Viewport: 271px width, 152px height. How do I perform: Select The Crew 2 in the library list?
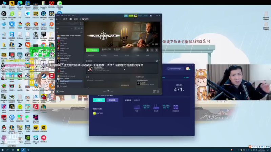pos(63,43)
